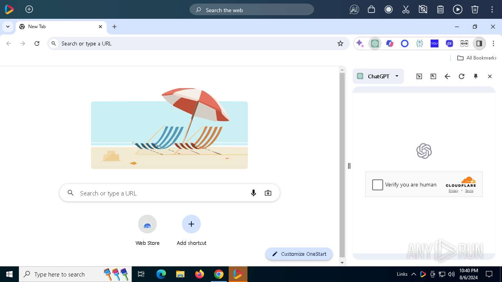This screenshot has width=502, height=282.
Task: Search by image with the camera icon
Action: coord(268,193)
